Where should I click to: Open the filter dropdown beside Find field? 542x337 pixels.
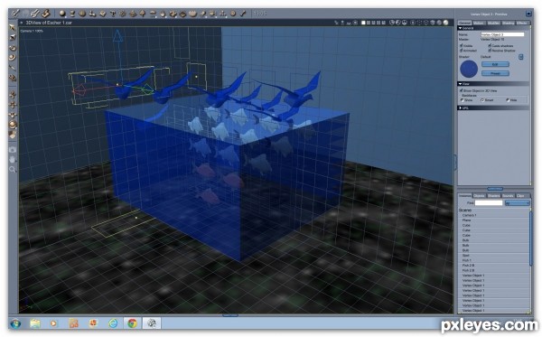tap(517, 203)
